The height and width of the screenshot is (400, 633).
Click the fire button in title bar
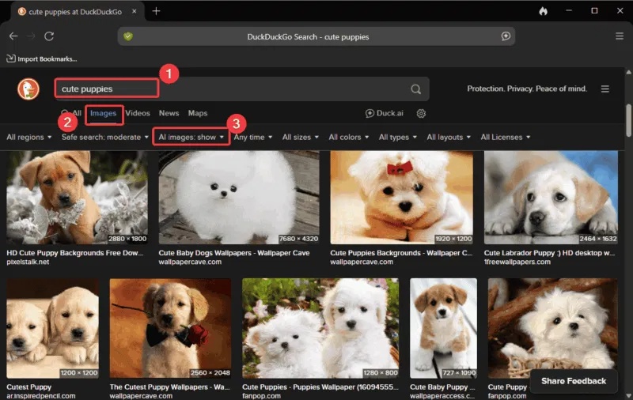(x=543, y=11)
